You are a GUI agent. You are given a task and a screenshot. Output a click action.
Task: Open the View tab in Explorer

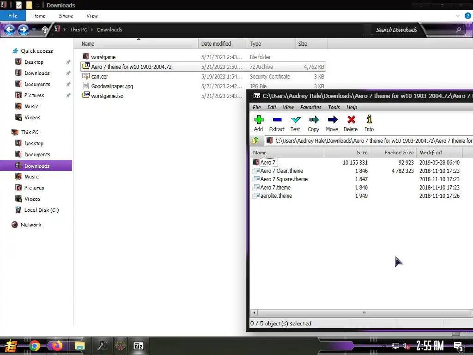[92, 16]
